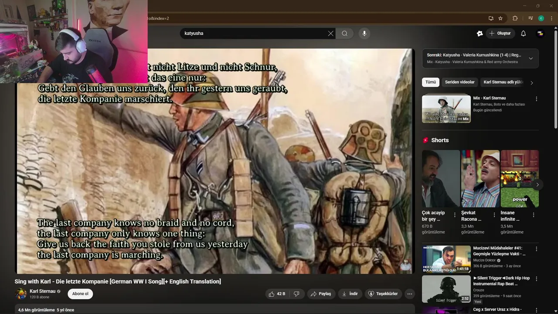
Task: Open Options for Ceg x Server Uraz video
Action: point(536,310)
